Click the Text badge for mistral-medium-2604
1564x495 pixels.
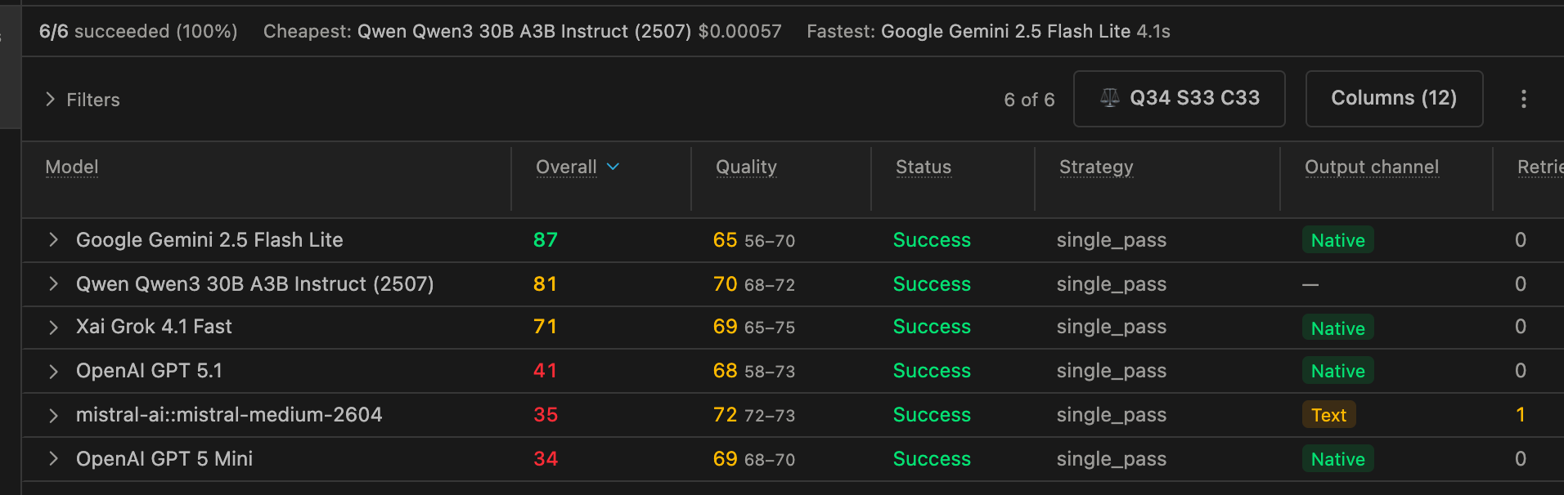(x=1328, y=415)
